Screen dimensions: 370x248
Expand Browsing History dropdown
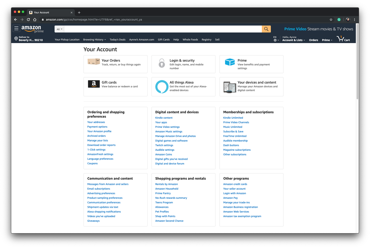tap(94, 39)
